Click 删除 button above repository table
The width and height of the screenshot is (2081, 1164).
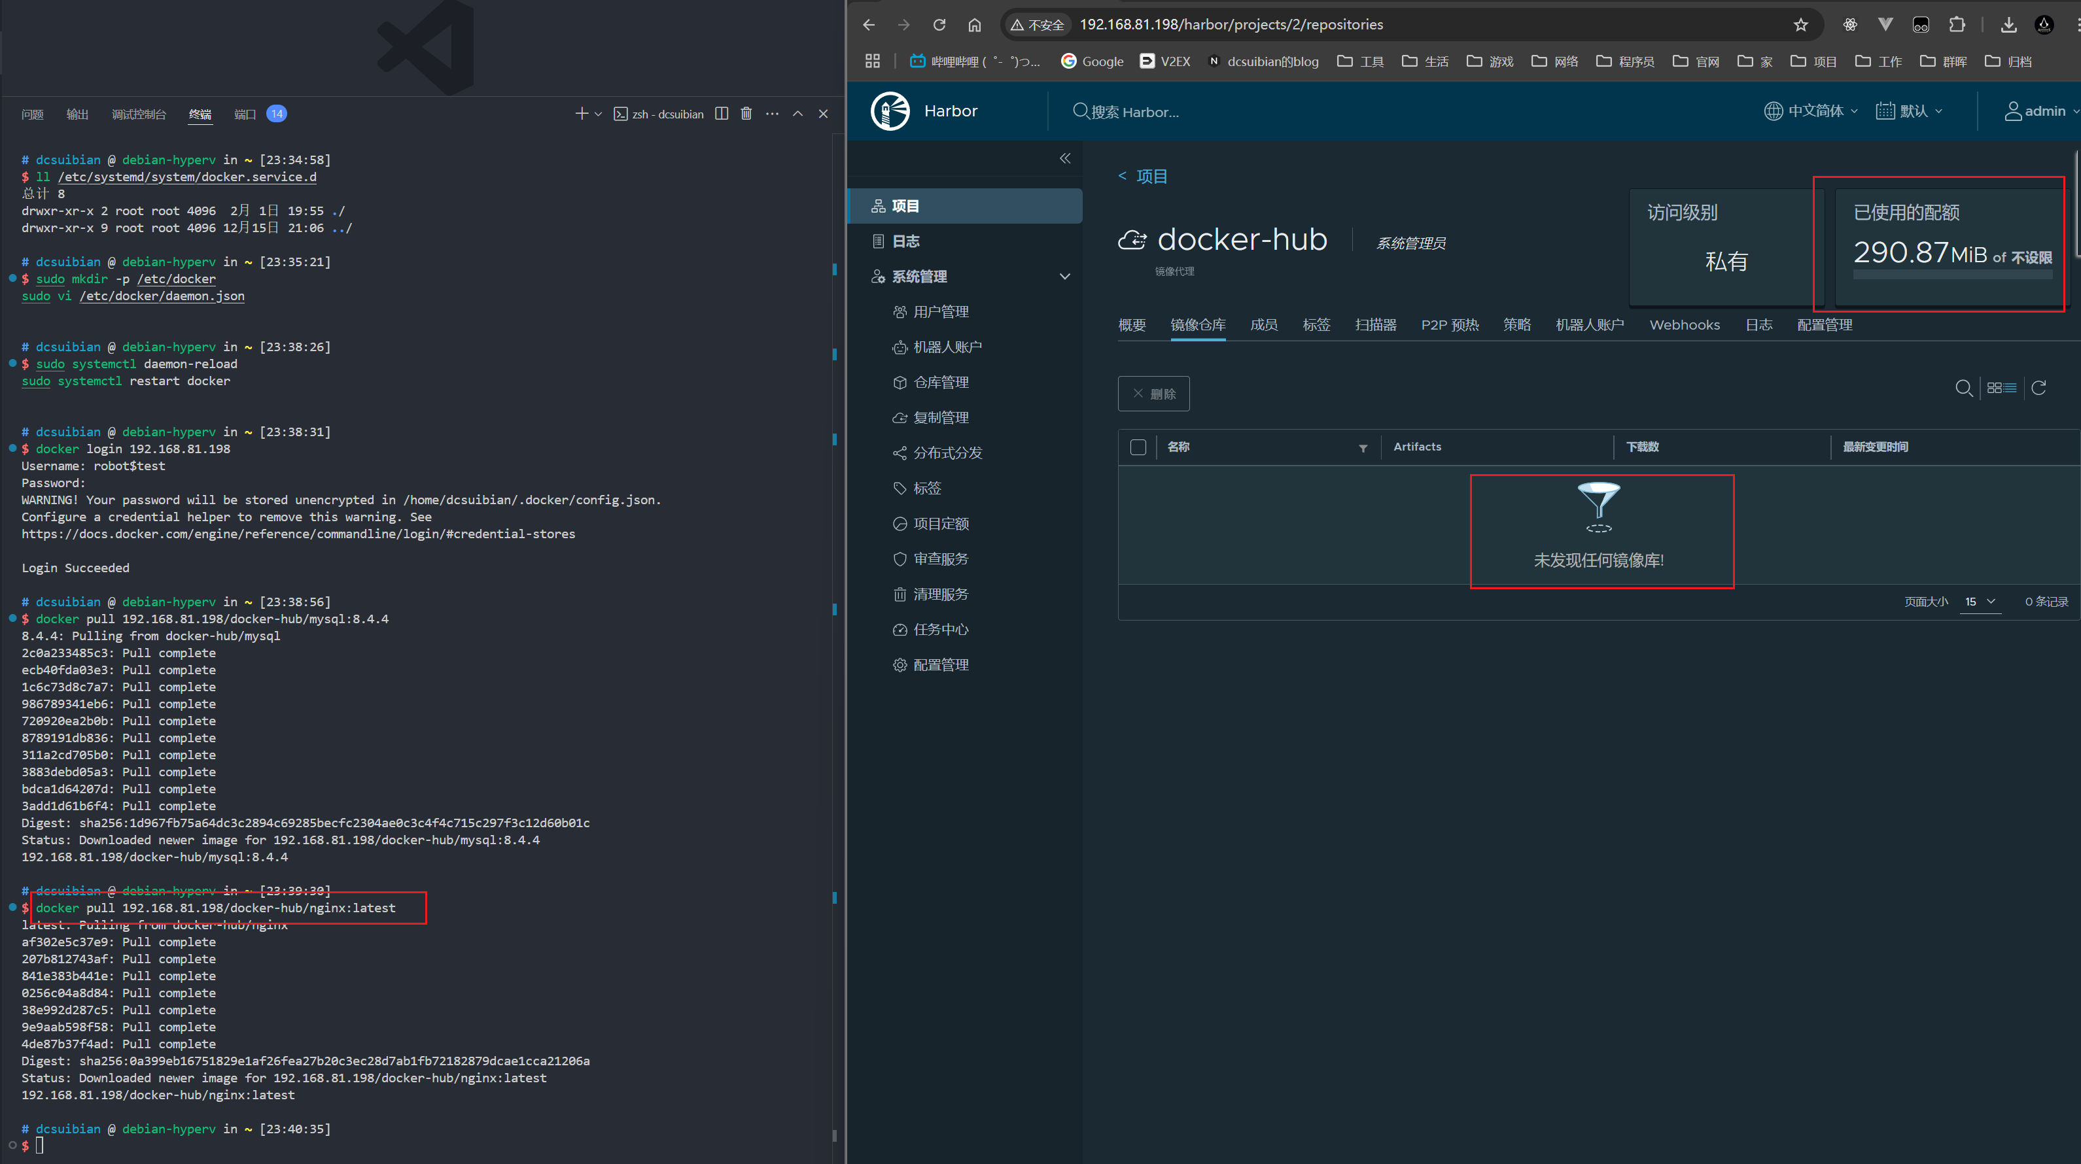pyautogui.click(x=1153, y=394)
